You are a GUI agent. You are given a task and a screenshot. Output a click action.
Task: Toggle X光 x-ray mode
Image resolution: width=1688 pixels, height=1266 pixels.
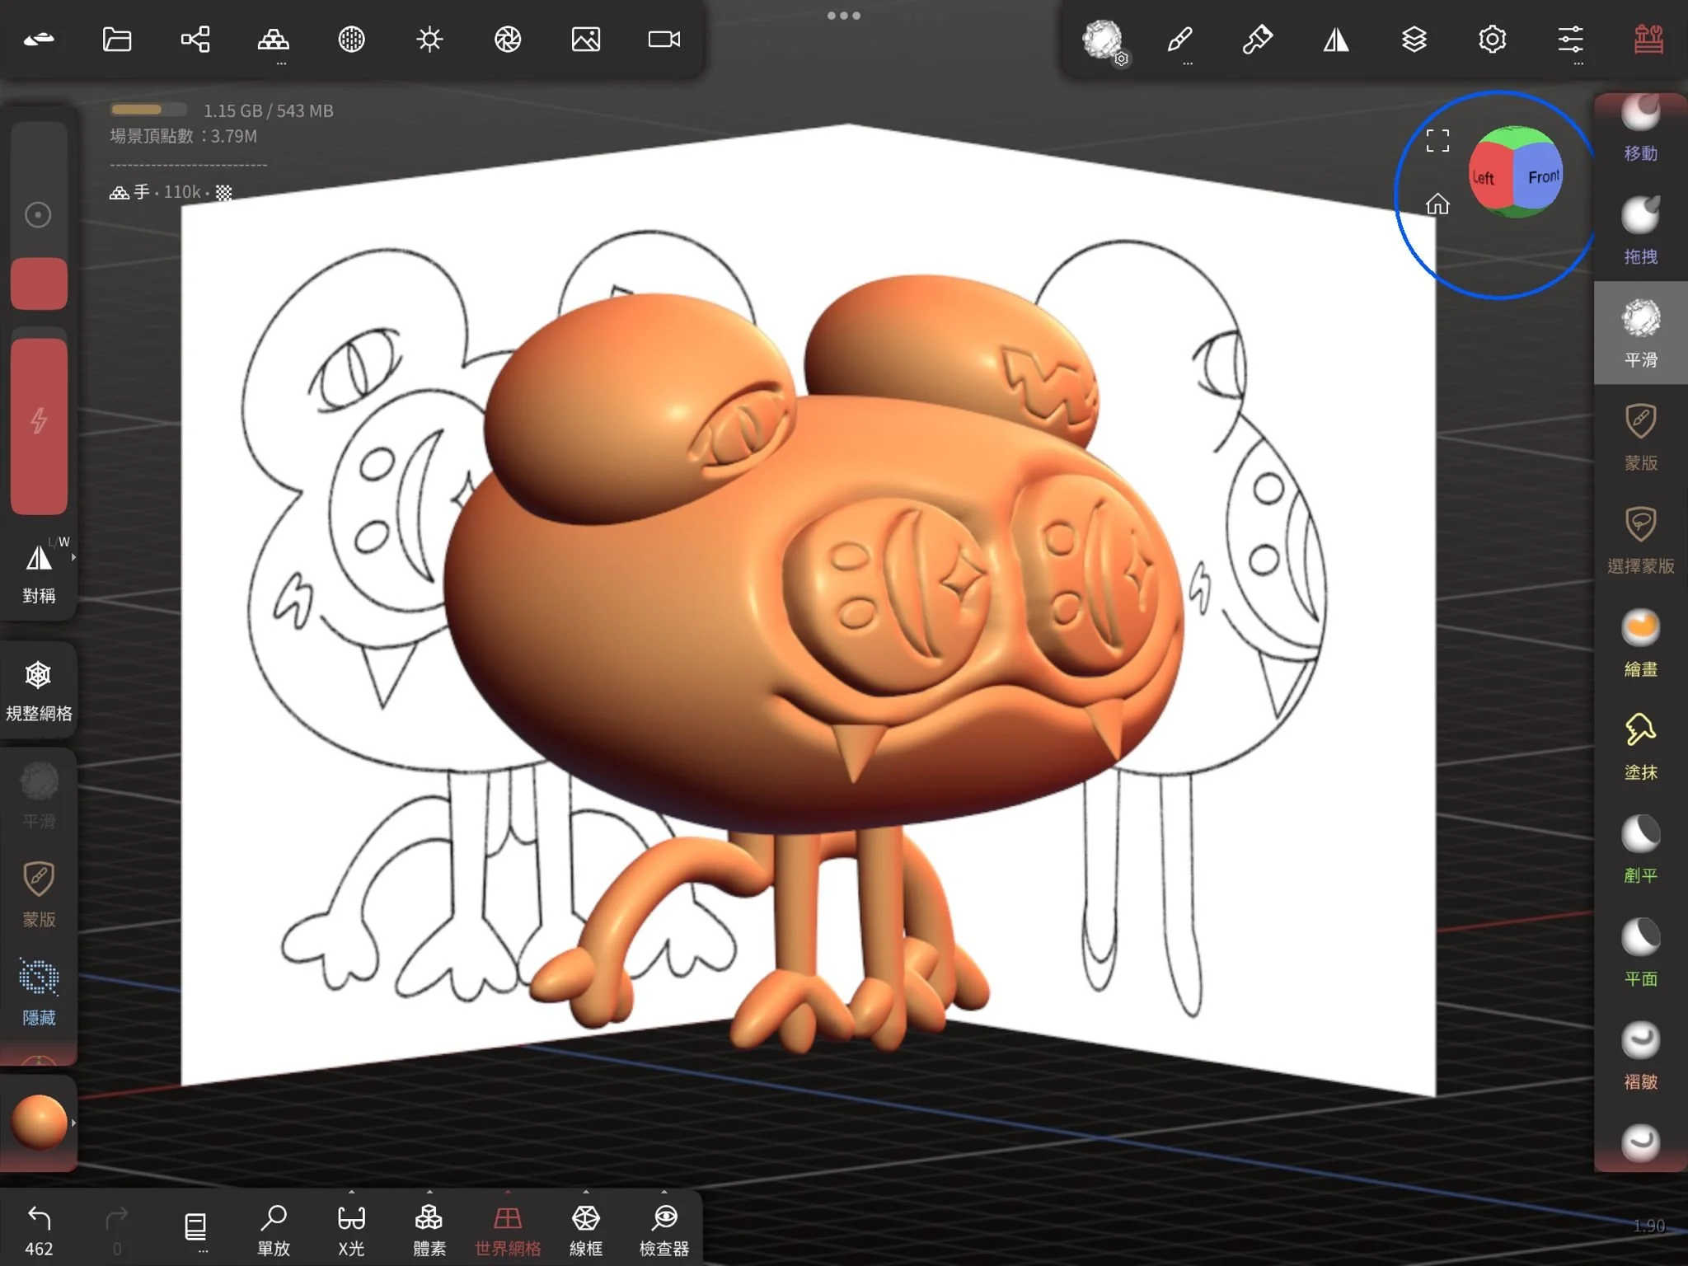point(351,1229)
